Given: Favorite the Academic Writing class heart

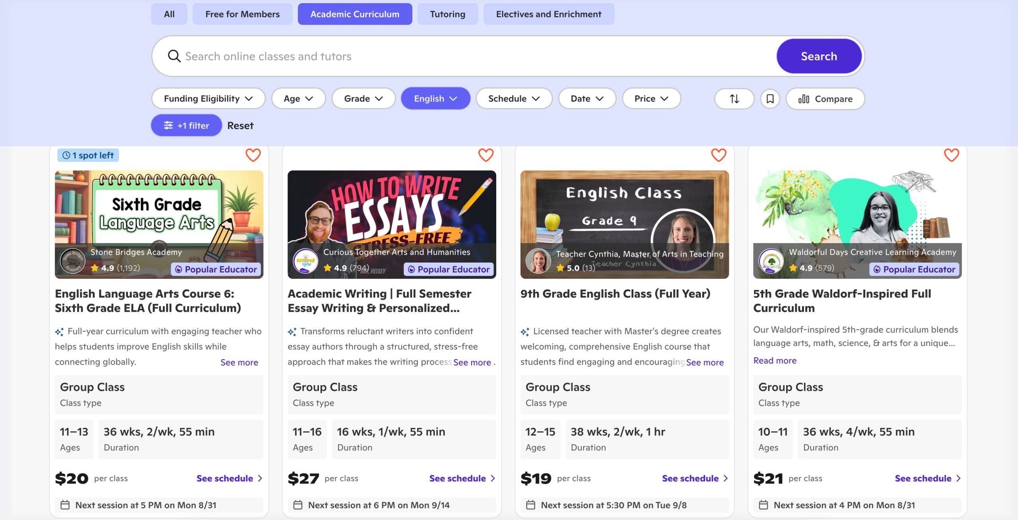Looking at the screenshot, I should pos(486,155).
